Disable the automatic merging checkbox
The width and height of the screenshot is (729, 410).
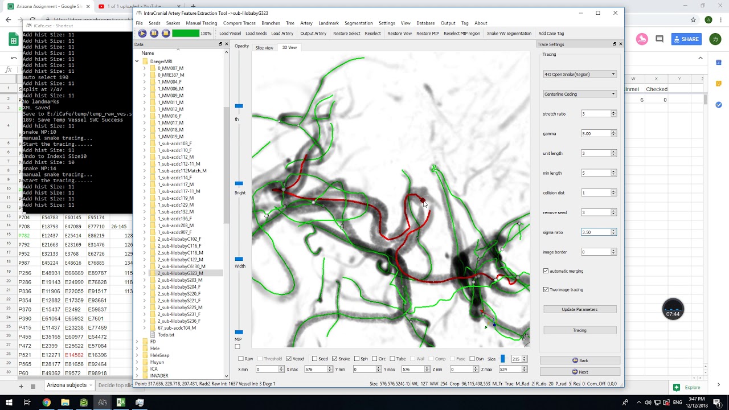point(546,271)
